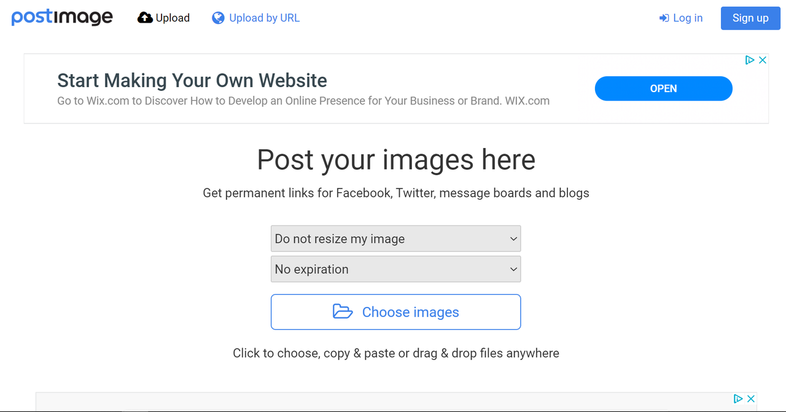Click the 'Start Making Your Own Website' ad headline

point(192,80)
